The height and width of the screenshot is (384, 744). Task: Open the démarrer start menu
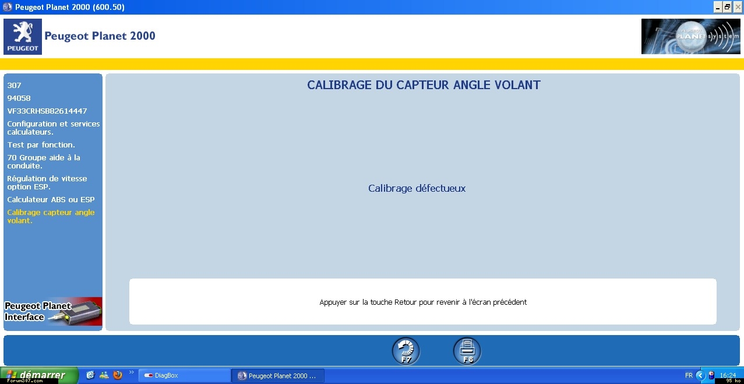[x=39, y=375]
